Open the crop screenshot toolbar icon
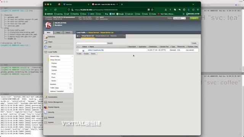The width and height of the screenshot is (244, 137). click(175, 10)
